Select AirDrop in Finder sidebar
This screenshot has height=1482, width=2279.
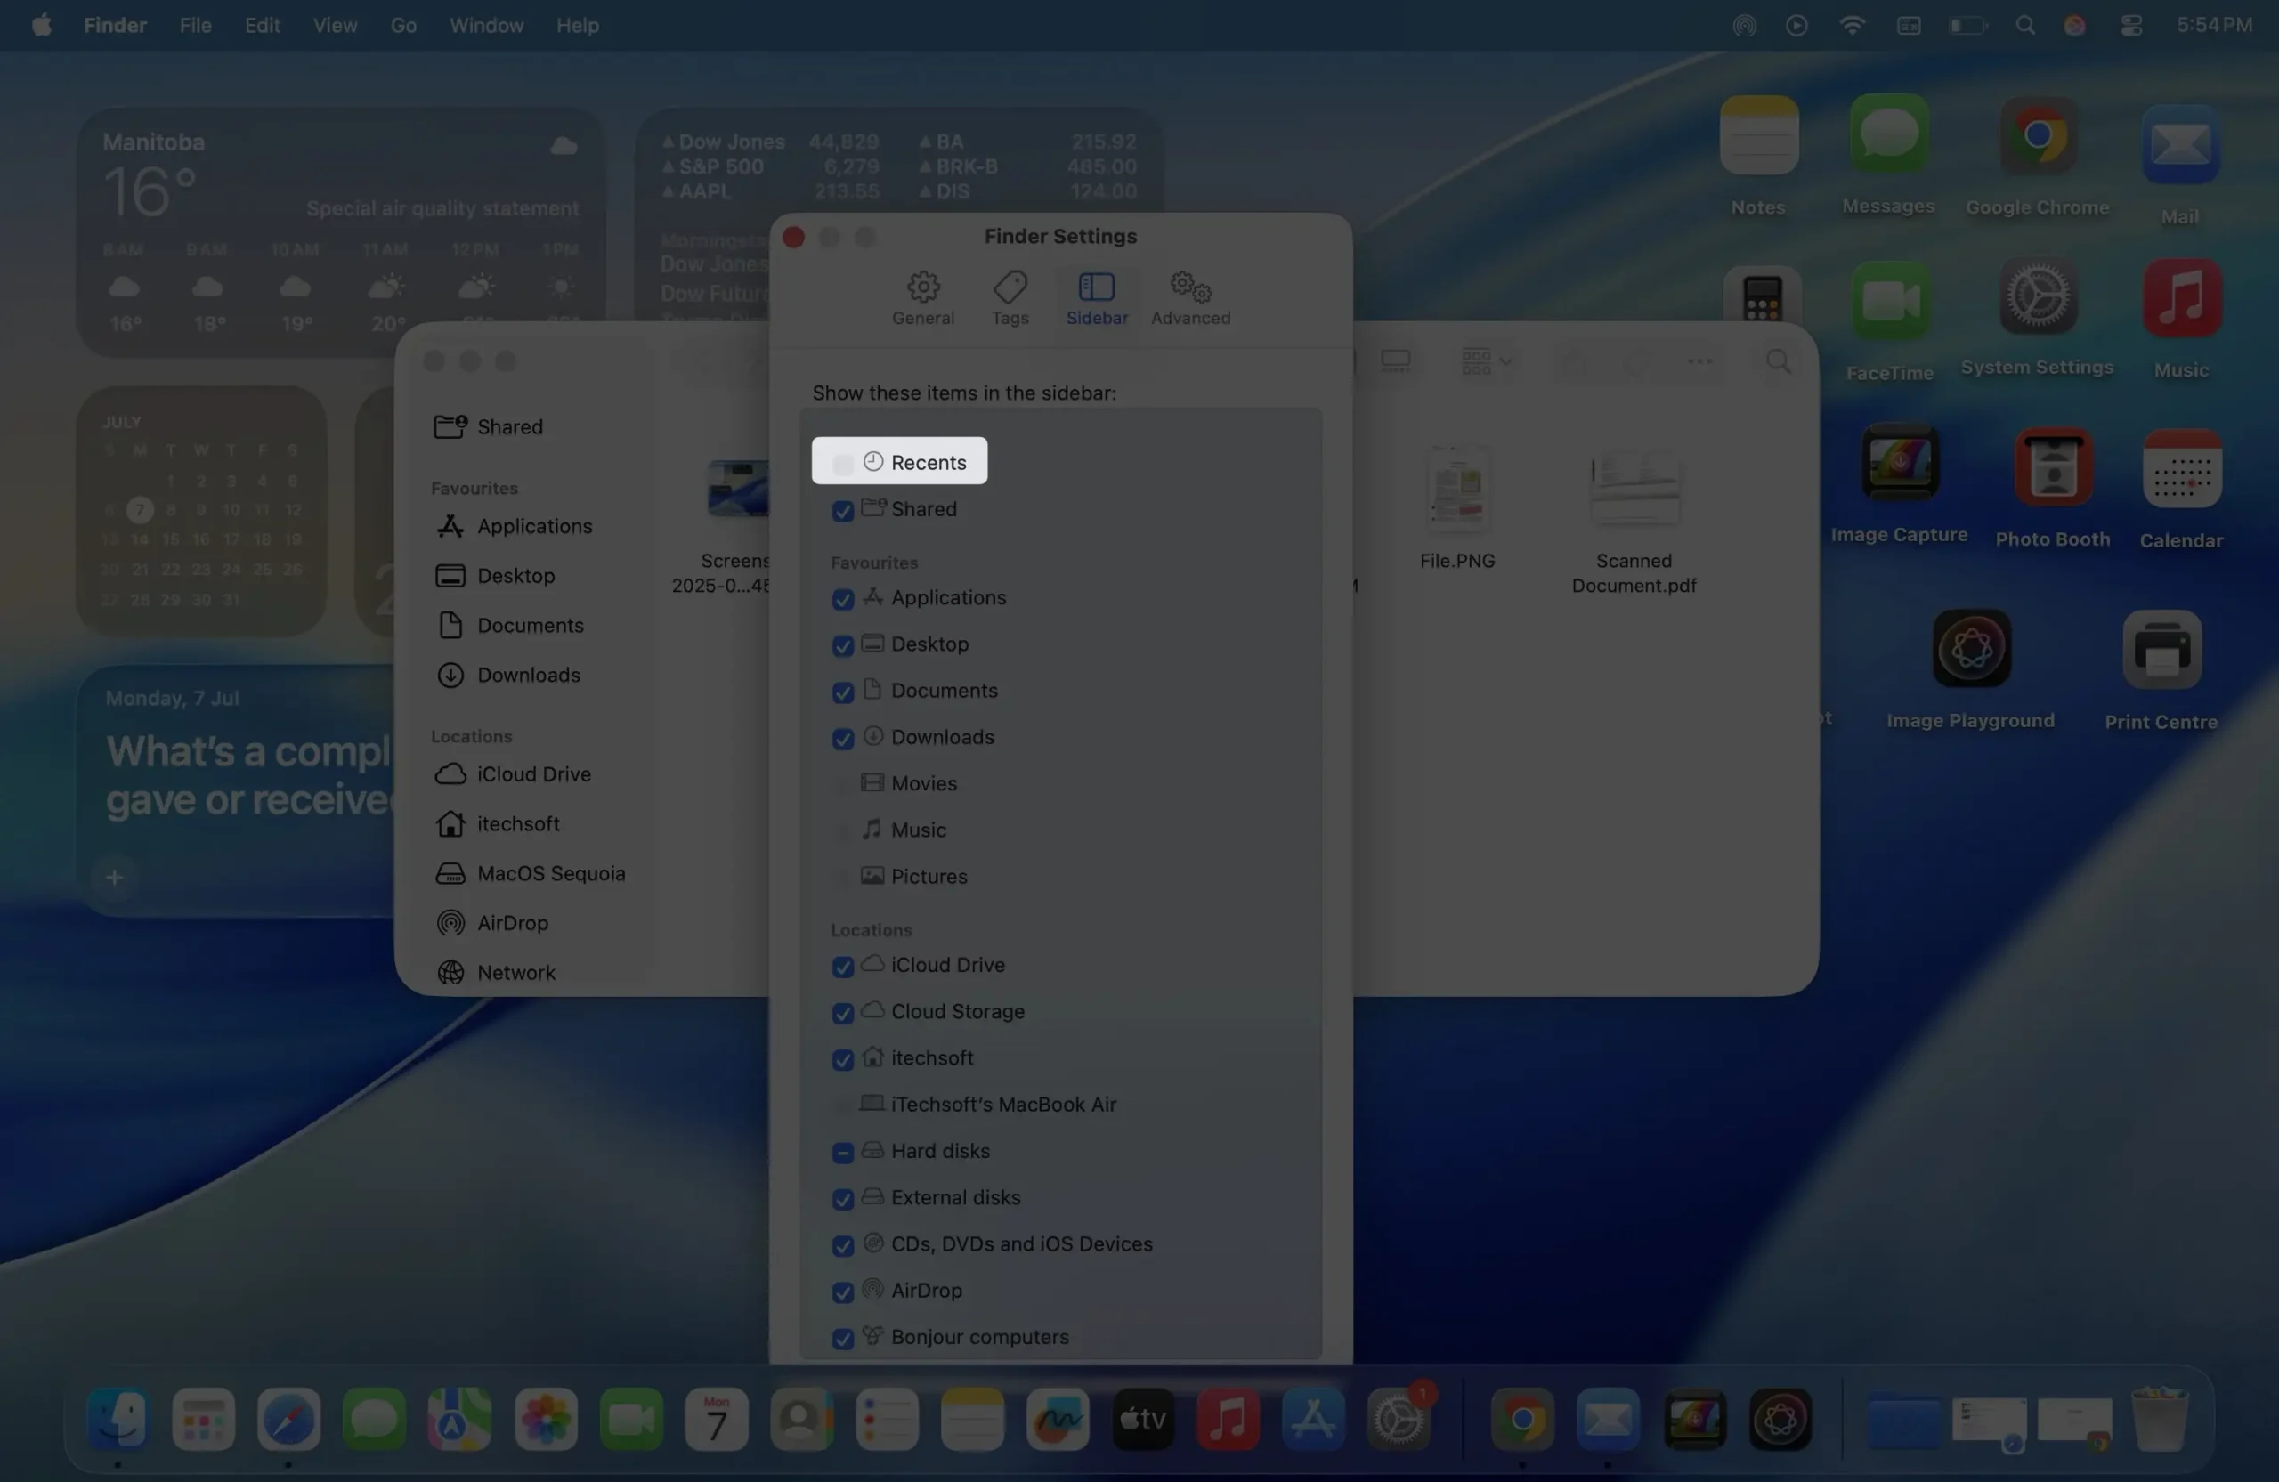[x=512, y=923]
